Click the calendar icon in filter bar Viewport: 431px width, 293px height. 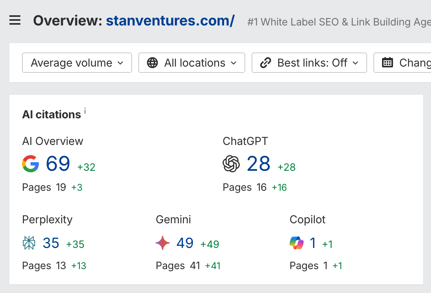point(387,63)
